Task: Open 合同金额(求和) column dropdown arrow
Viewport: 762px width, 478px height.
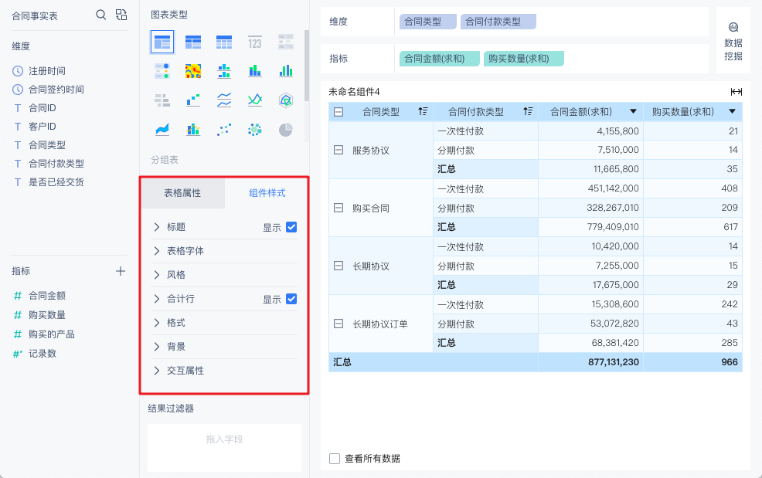Action: click(633, 111)
